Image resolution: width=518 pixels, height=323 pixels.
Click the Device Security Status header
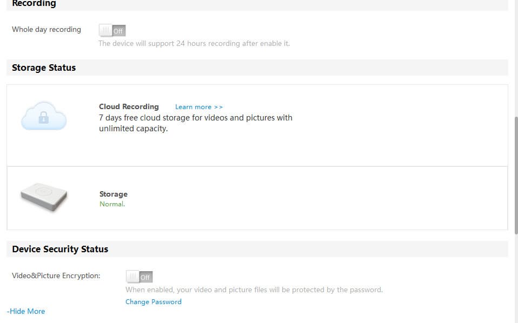pos(60,249)
